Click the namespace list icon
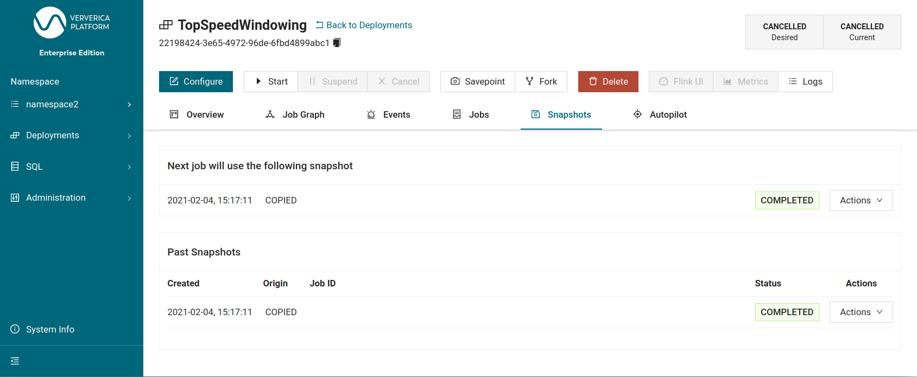 [15, 104]
